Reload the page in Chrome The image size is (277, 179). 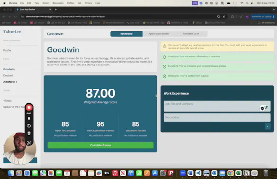tap(16, 16)
